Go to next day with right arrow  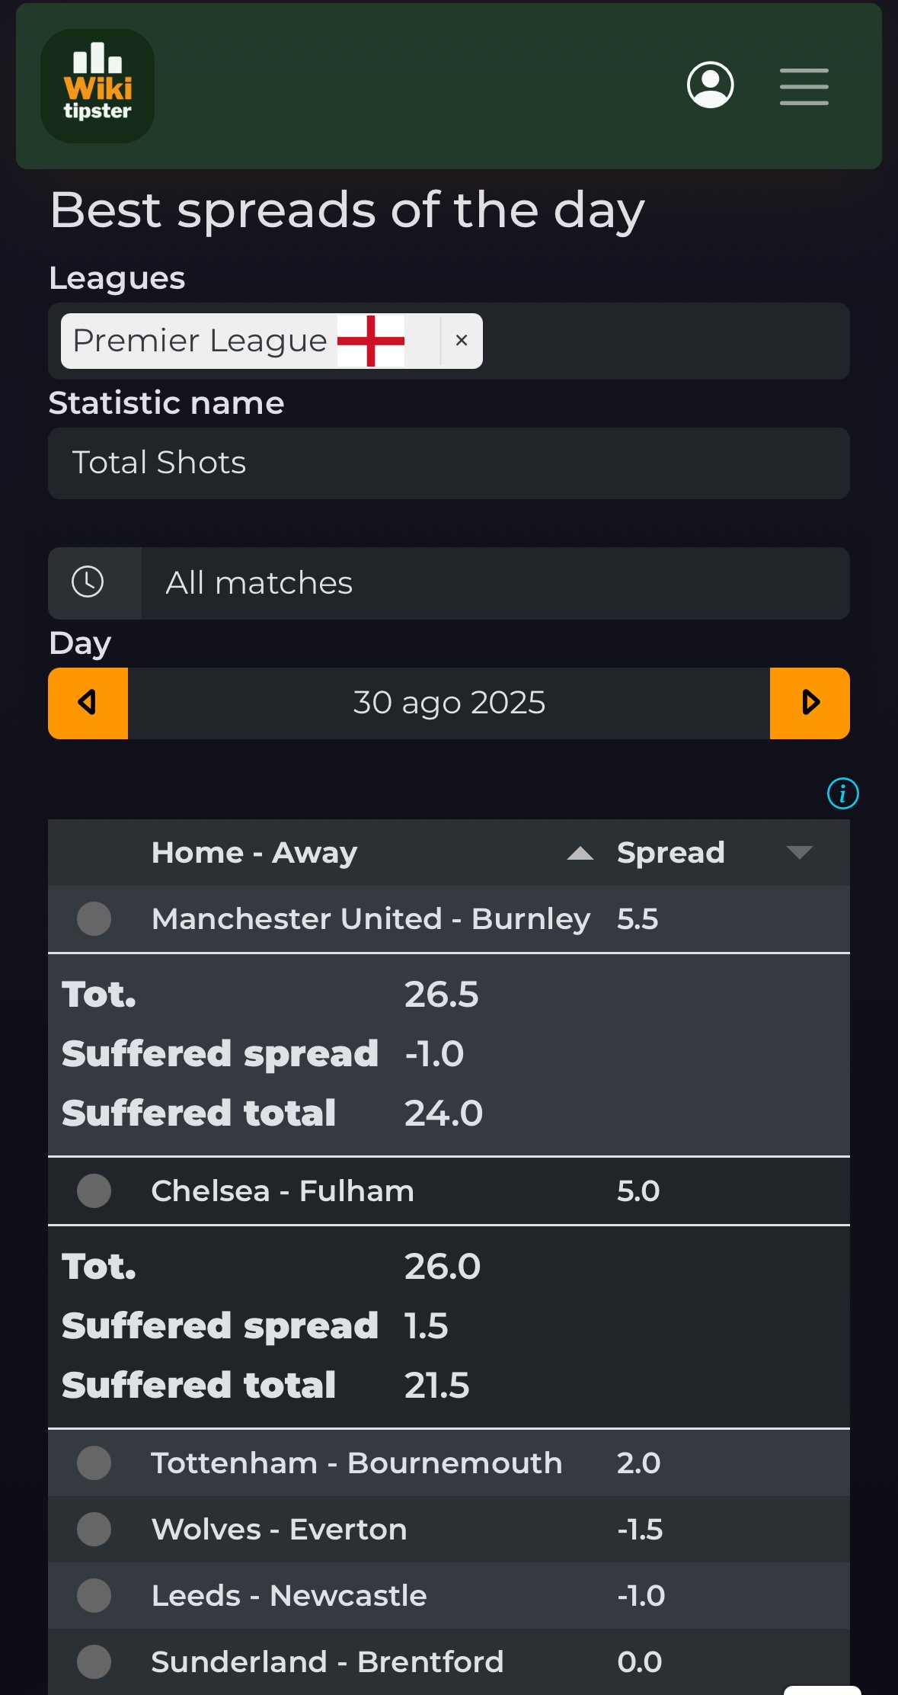(810, 703)
